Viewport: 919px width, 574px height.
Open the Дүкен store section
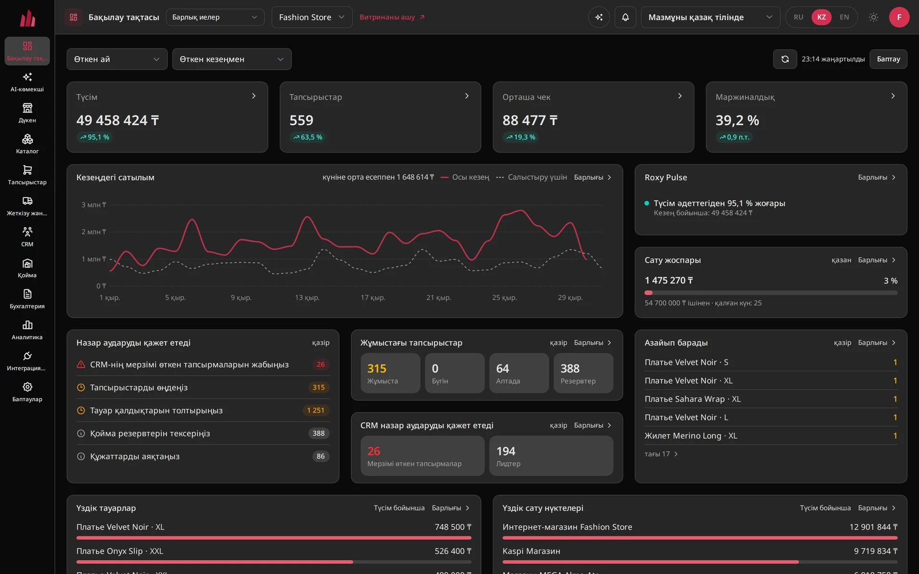(x=27, y=113)
